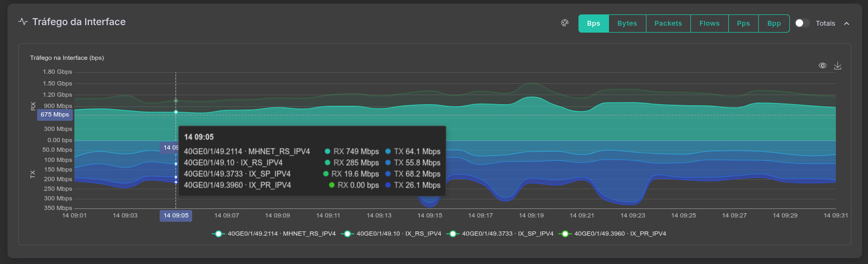Select the Flows view

tap(709, 24)
